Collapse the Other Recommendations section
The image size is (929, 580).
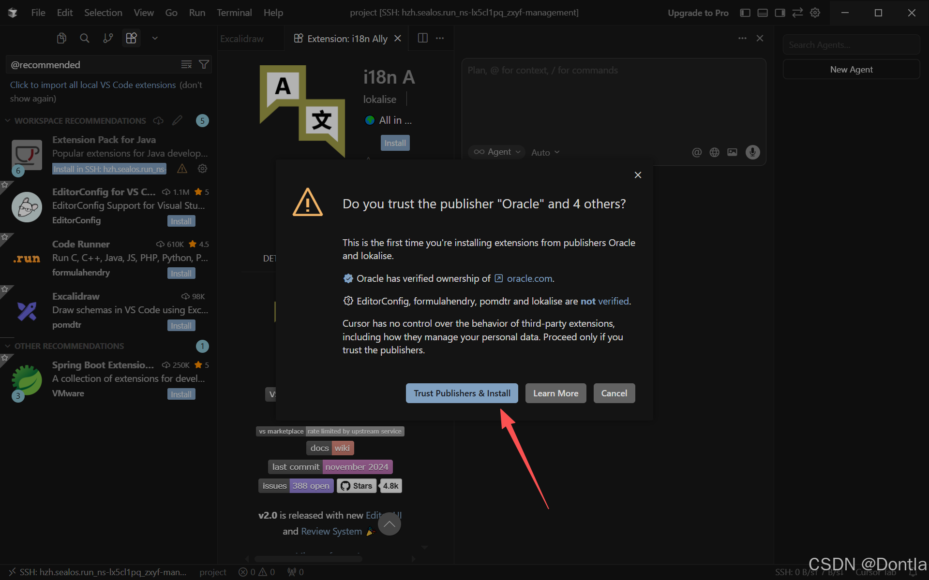[8, 346]
